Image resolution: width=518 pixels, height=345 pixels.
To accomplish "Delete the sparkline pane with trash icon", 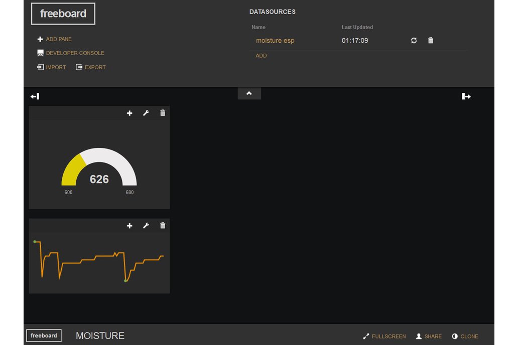I will click(162, 226).
